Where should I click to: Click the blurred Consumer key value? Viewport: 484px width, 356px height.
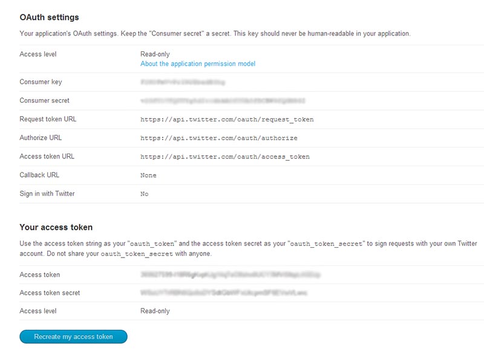pos(178,82)
